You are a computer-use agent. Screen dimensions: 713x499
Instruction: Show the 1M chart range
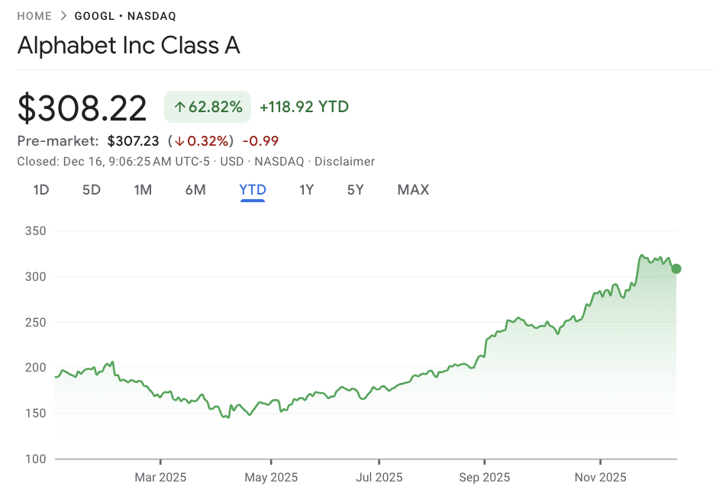(x=143, y=190)
